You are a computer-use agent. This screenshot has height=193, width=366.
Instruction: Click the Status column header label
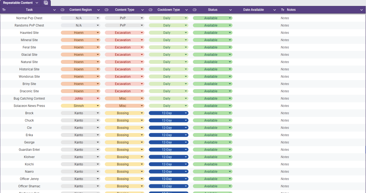tap(213, 10)
